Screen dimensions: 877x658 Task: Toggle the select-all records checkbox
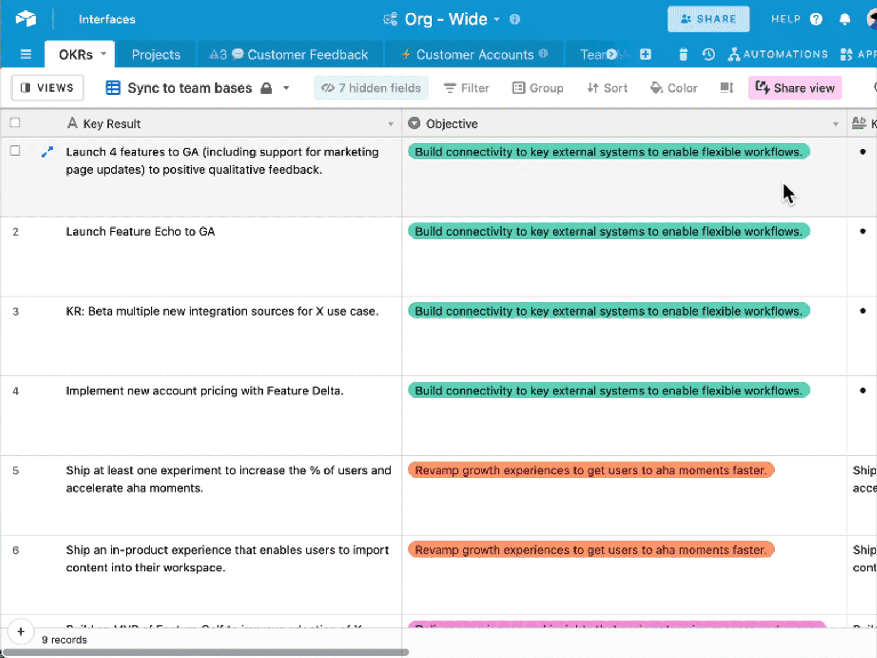click(x=15, y=123)
